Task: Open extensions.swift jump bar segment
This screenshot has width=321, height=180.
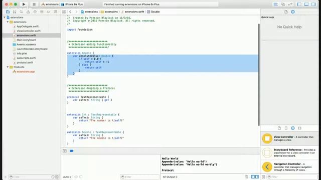Action: pos(132,12)
